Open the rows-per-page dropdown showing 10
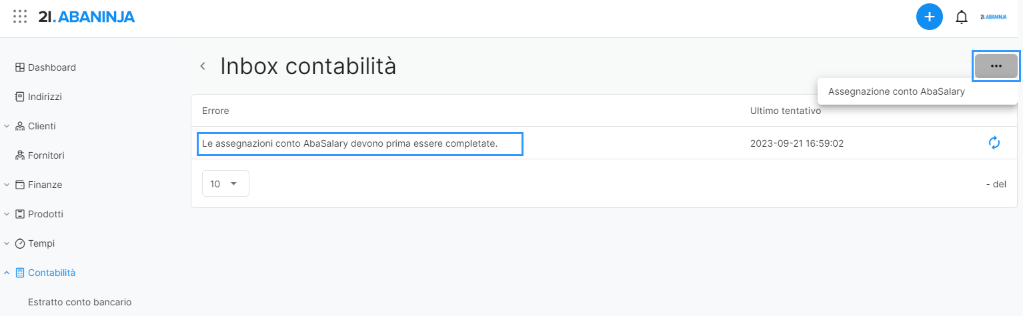1023x316 pixels. [225, 183]
